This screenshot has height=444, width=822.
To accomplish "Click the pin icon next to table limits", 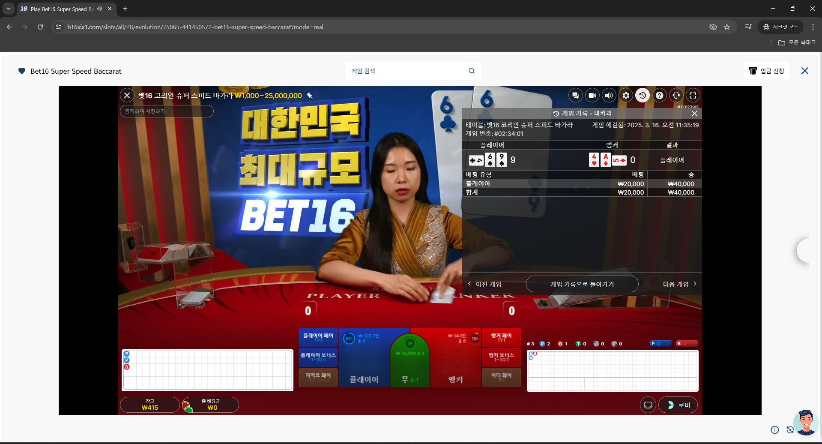I will point(310,96).
